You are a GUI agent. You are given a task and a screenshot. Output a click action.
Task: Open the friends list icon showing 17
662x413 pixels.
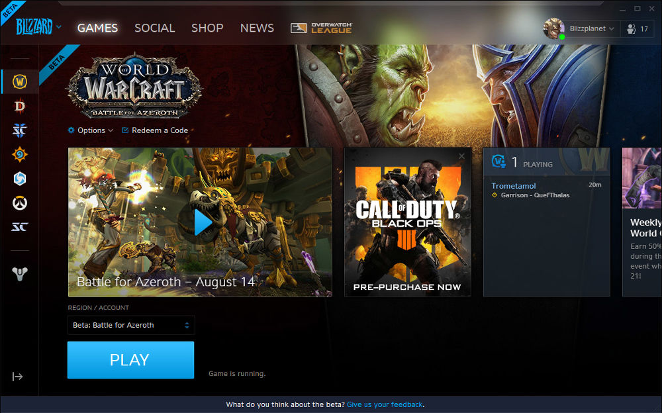pyautogui.click(x=637, y=29)
